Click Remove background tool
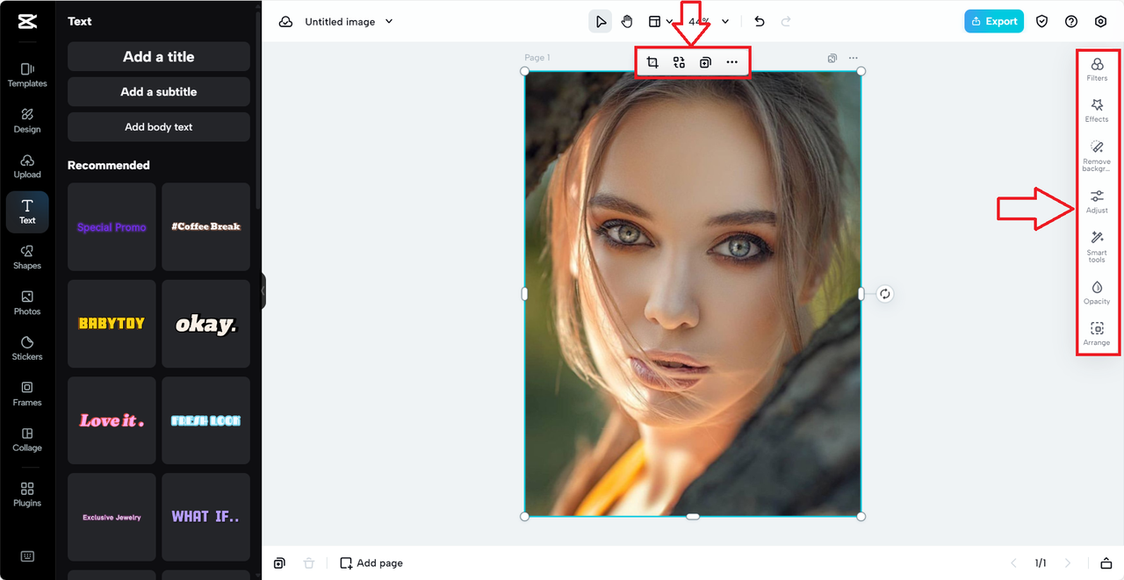This screenshot has height=580, width=1124. click(x=1097, y=155)
